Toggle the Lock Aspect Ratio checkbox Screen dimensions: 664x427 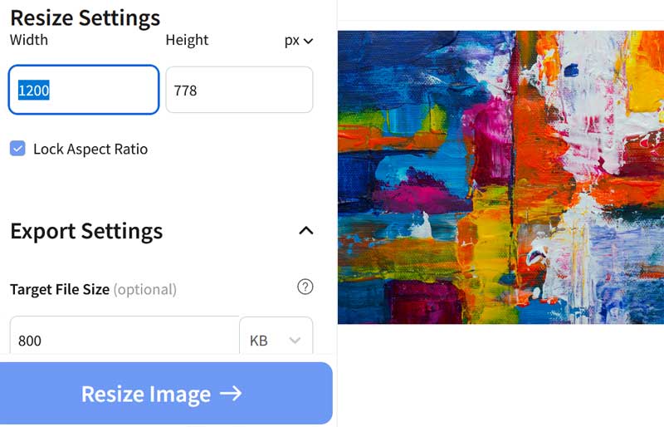(17, 149)
